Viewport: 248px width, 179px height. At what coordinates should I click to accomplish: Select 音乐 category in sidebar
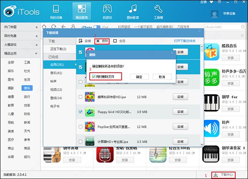(x=27, y=88)
